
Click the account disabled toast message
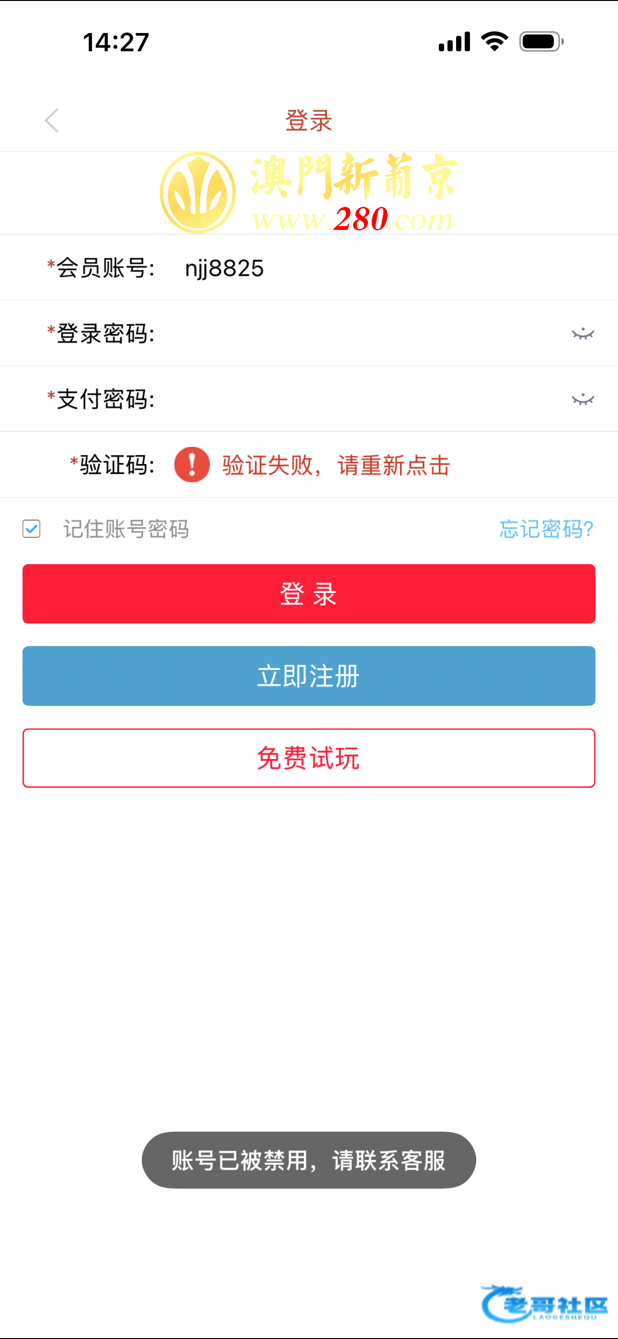click(309, 1160)
